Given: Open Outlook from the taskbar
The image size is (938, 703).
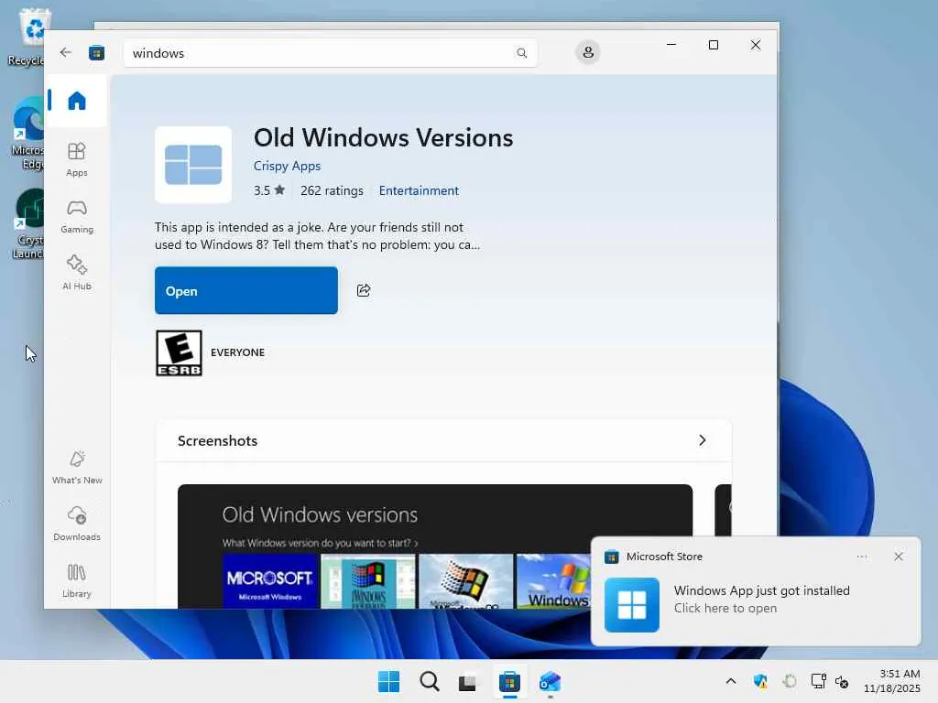Looking at the screenshot, I should coord(550,681).
